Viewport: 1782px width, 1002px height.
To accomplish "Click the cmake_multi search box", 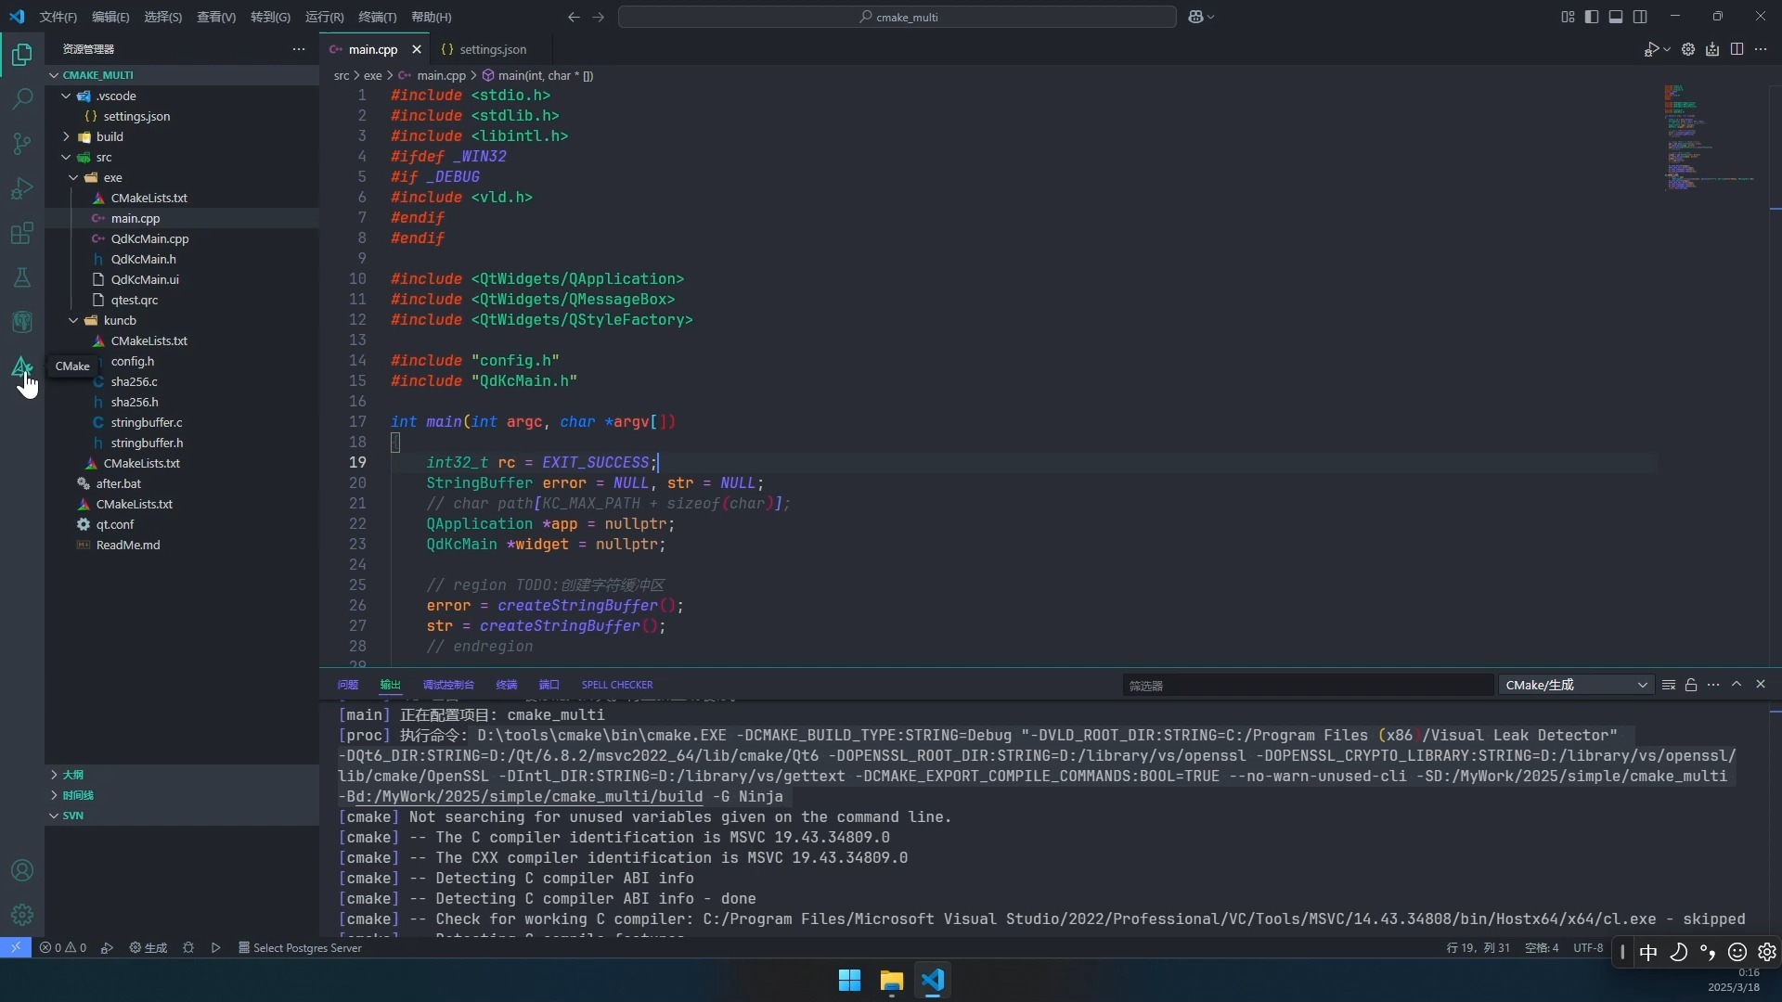I will (x=896, y=17).
